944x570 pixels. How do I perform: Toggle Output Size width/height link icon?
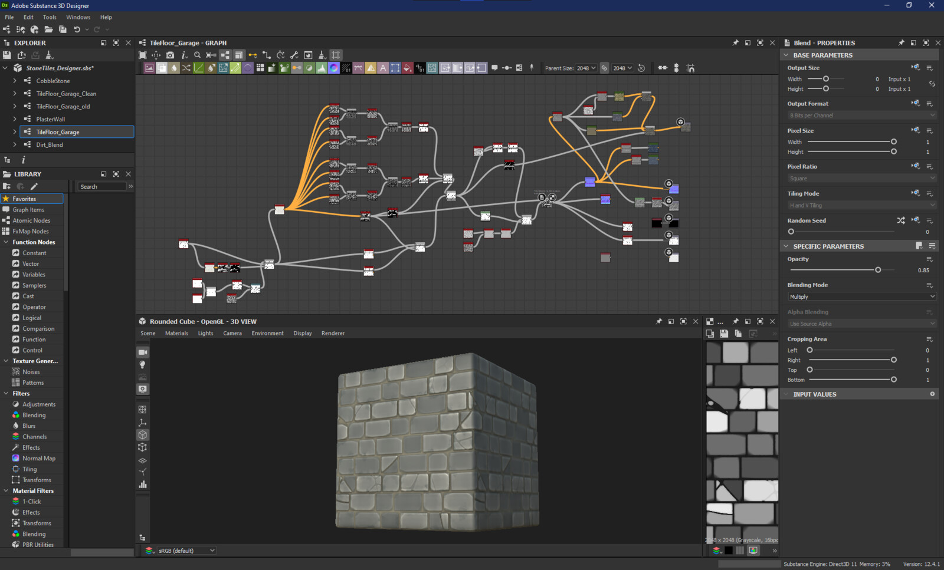(932, 84)
